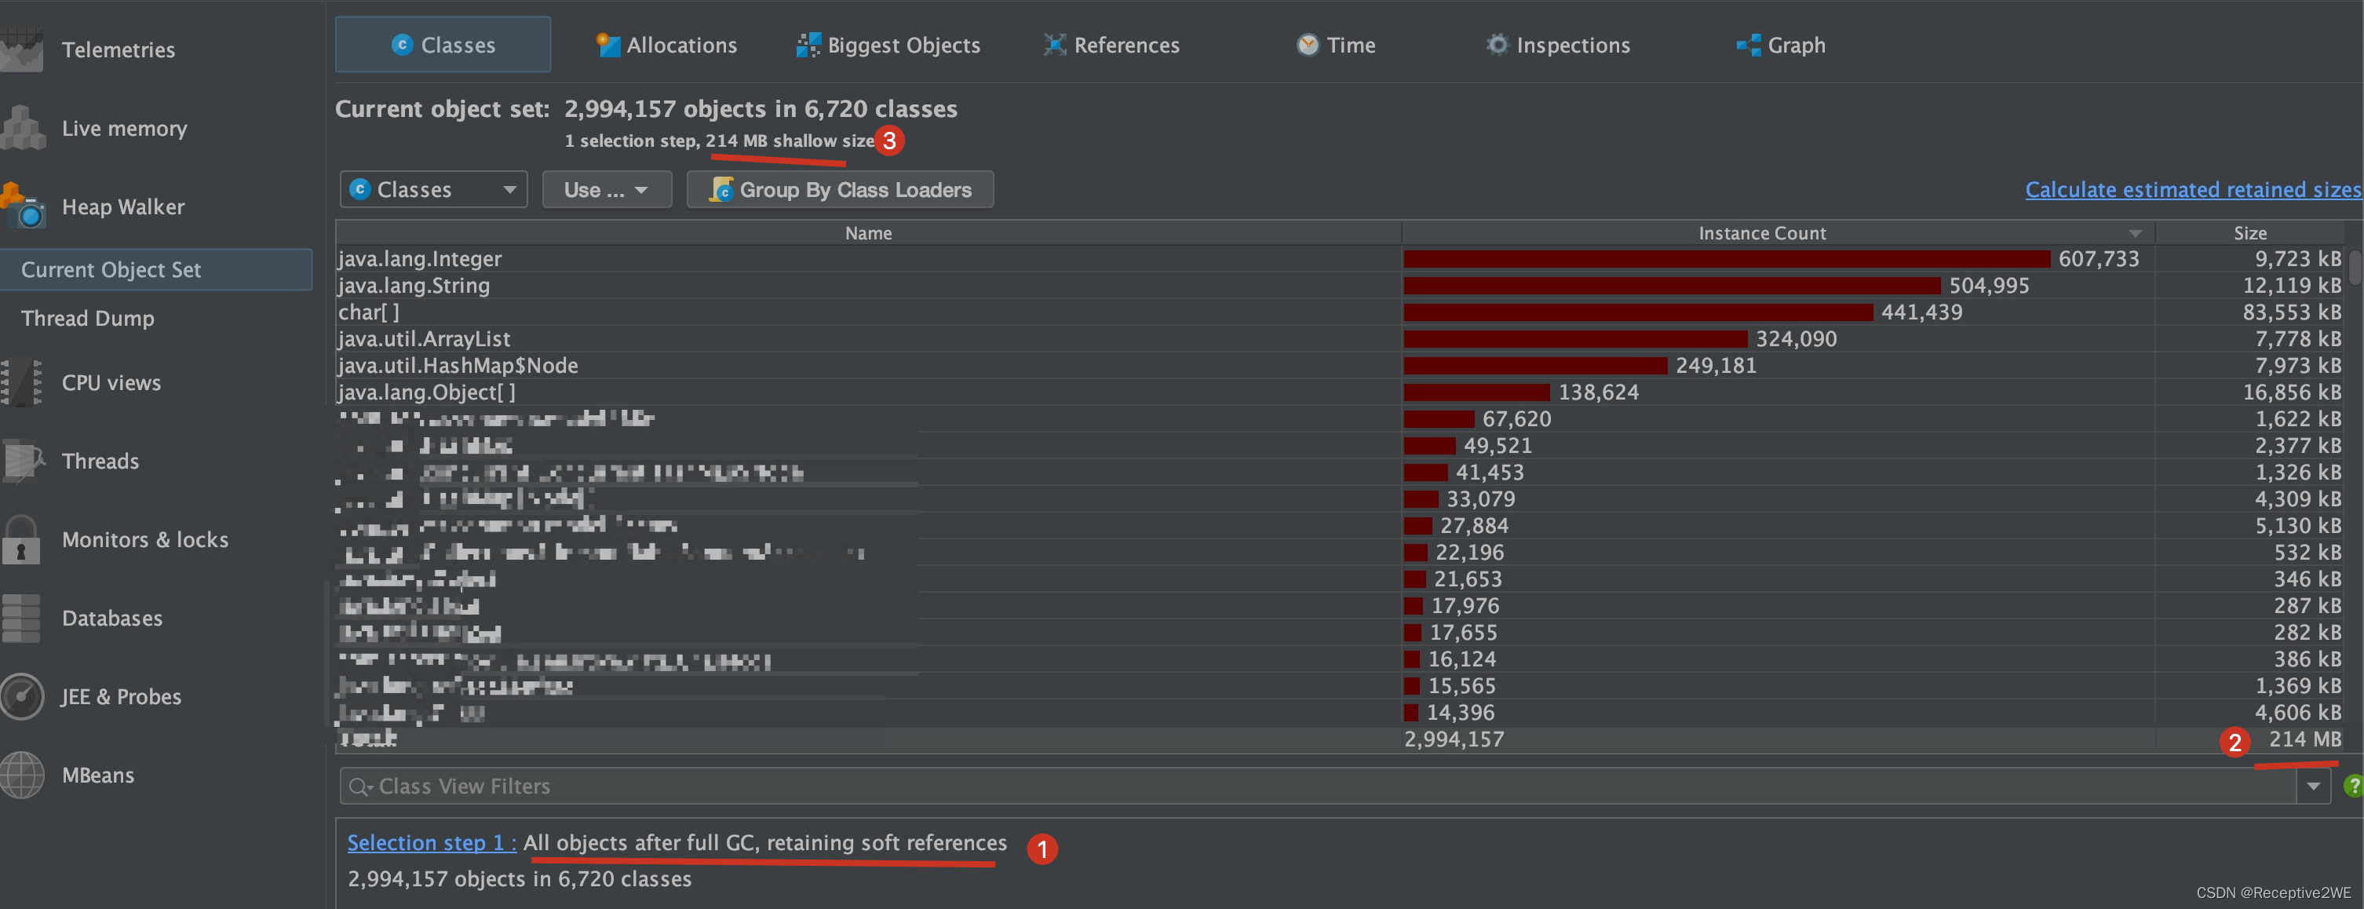Click the Heap Walker sidebar label
Image resolution: width=2364 pixels, height=909 pixels.
[x=123, y=206]
